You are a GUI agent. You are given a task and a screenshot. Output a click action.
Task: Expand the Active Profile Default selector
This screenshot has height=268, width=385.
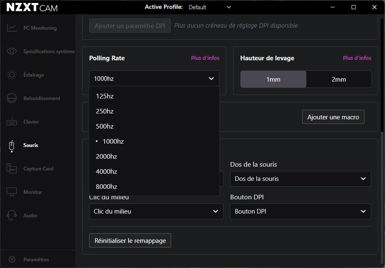[x=210, y=7]
